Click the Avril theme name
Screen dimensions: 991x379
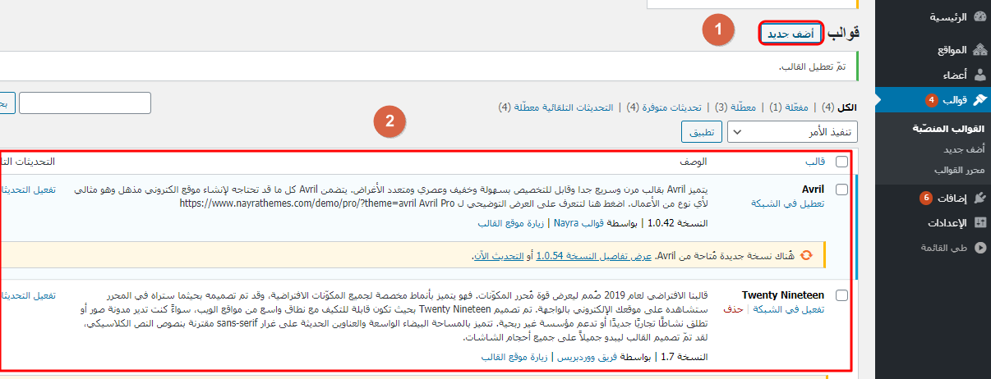click(x=811, y=189)
